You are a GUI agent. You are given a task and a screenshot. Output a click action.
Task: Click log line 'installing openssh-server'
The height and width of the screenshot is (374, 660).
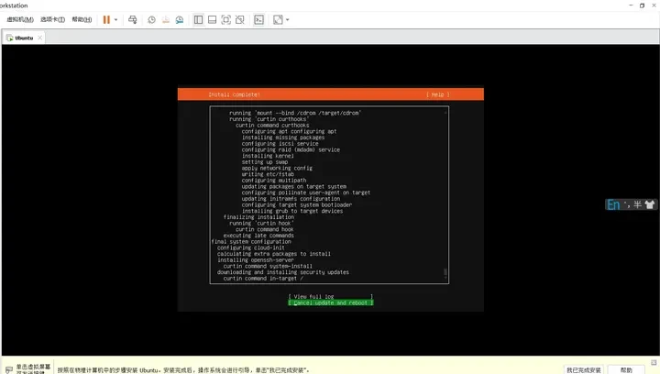tap(256, 260)
